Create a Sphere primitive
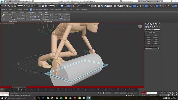 (149, 38)
